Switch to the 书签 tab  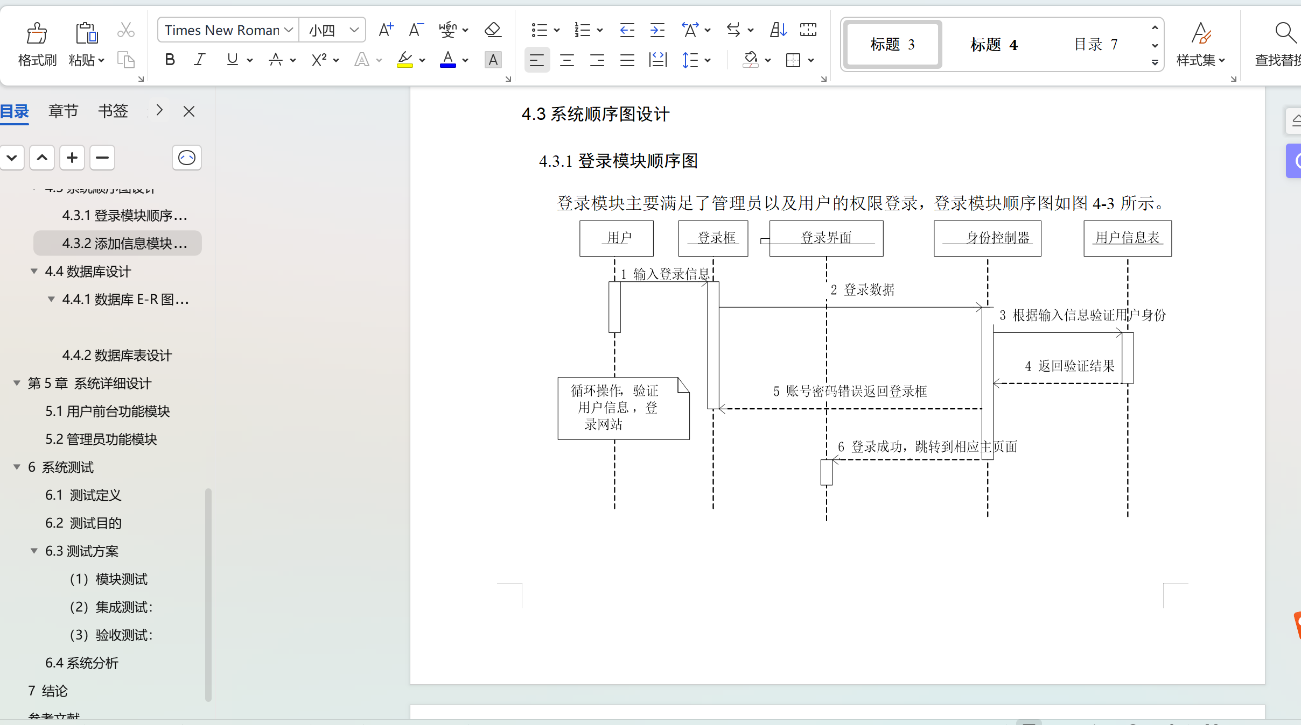tap(113, 111)
